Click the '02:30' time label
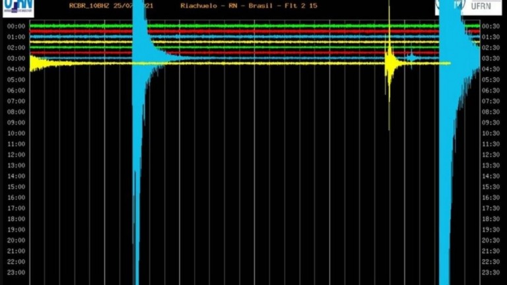Image resolution: width=507 pixels, height=285 pixels. click(491, 47)
